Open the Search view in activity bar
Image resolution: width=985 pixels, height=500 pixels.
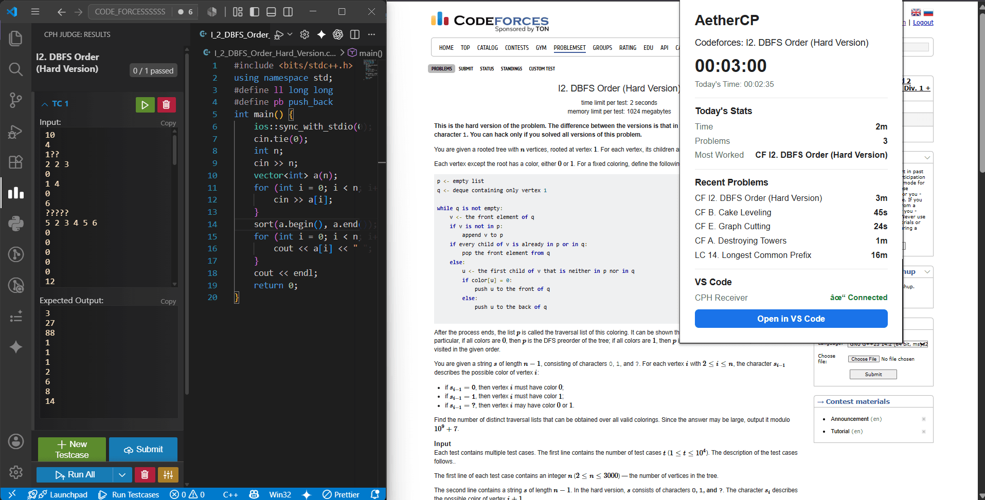pyautogui.click(x=15, y=69)
